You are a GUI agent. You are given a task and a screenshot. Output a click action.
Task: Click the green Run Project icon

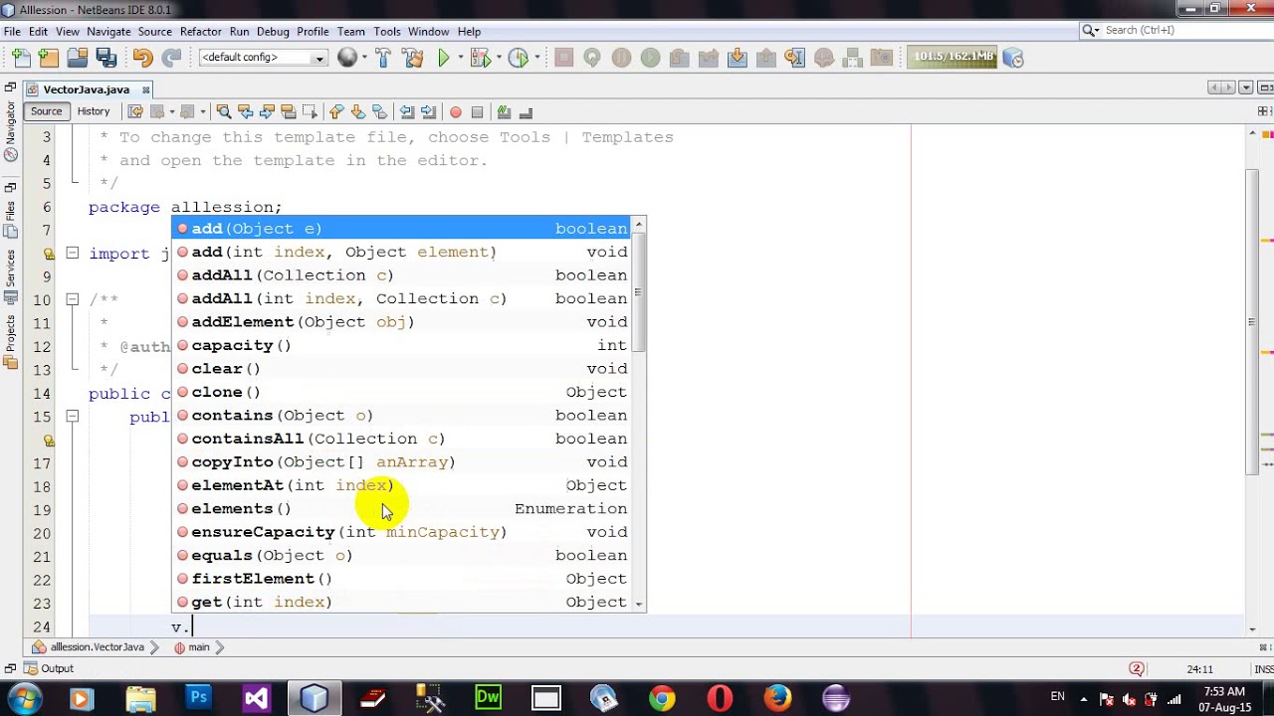click(x=444, y=58)
